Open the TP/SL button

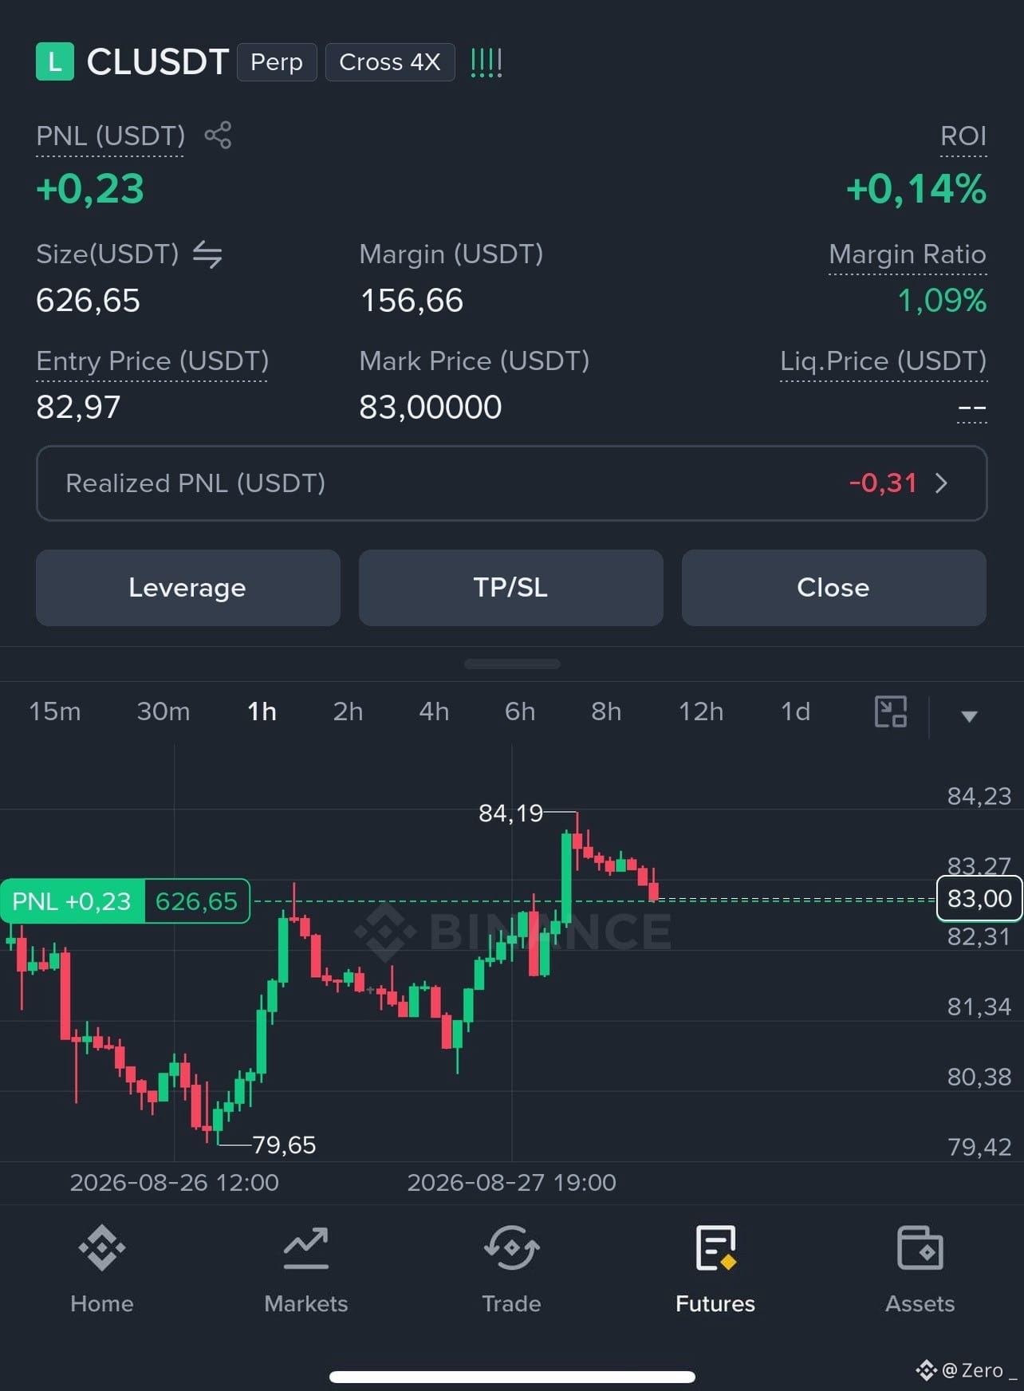point(511,588)
